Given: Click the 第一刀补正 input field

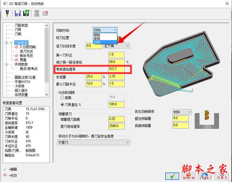Looking at the screenshot, I should (116, 55).
